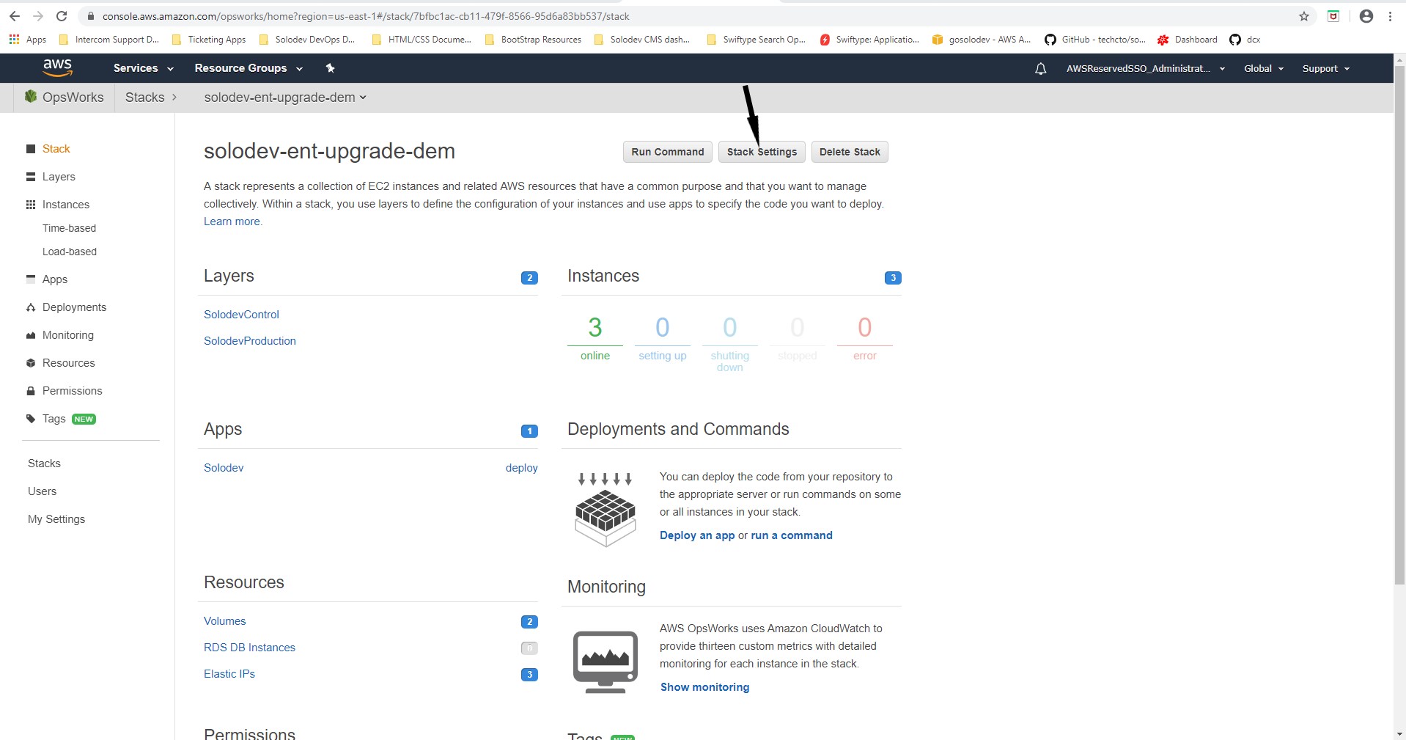Reload the browser page

(62, 16)
